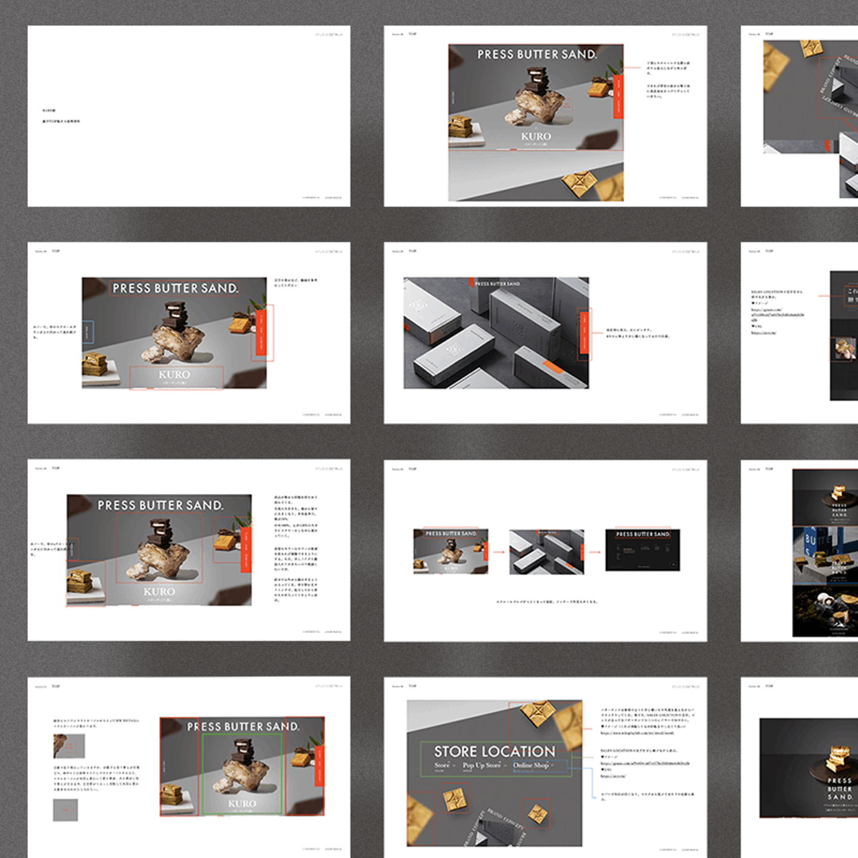858x858 pixels.
Task: Pick the small grey square swatch below the Japanese paragraph
Action: point(66,810)
